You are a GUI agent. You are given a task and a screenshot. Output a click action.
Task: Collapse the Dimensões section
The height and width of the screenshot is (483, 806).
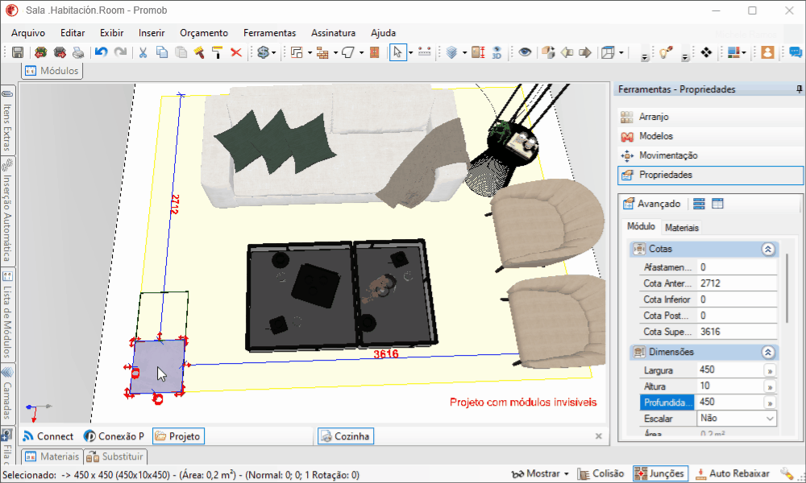coord(768,352)
